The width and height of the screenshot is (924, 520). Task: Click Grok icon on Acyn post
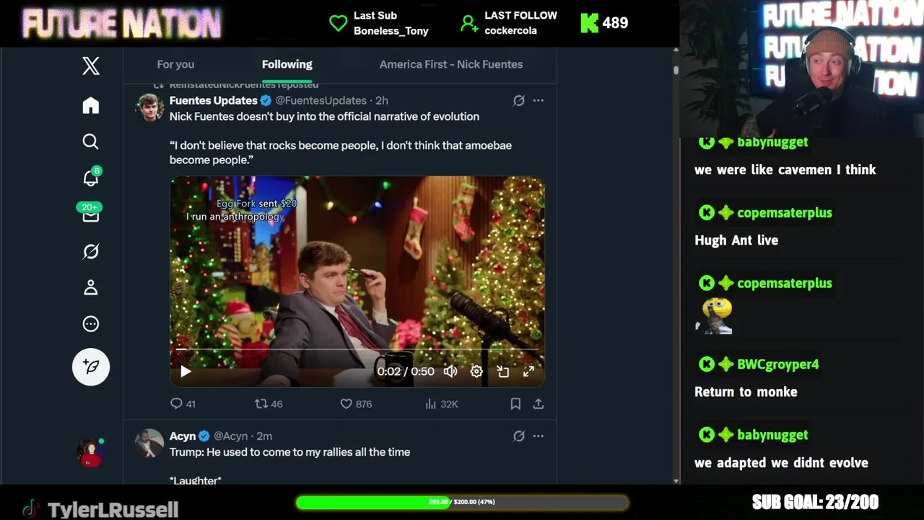(x=518, y=436)
